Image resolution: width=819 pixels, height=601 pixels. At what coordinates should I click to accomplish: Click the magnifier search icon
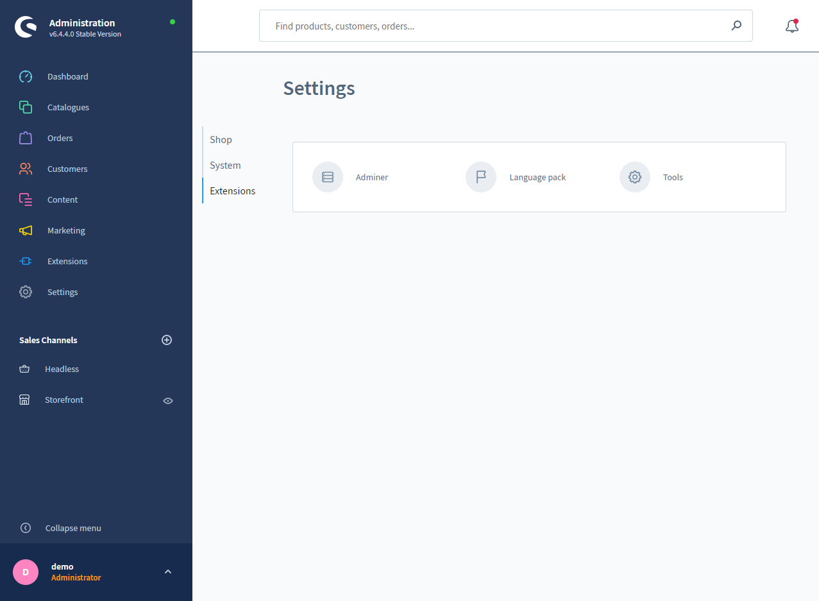(x=736, y=26)
